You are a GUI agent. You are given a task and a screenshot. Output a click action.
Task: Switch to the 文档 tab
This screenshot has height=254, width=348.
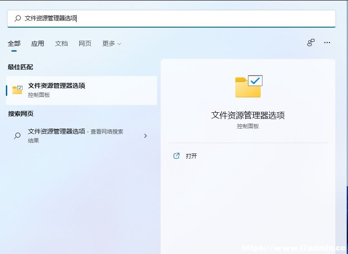tap(62, 43)
